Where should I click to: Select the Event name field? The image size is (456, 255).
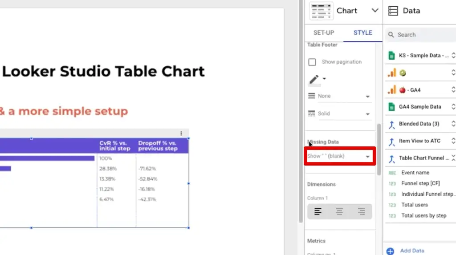click(415, 172)
